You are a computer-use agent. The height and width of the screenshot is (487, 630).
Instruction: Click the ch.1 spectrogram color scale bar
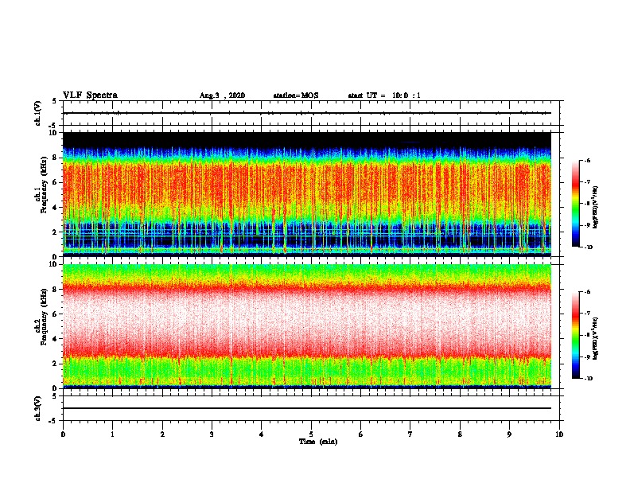575,204
